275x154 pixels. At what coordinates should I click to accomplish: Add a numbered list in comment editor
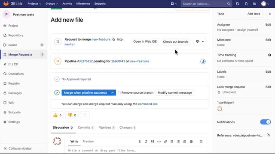pyautogui.click(x=178, y=142)
